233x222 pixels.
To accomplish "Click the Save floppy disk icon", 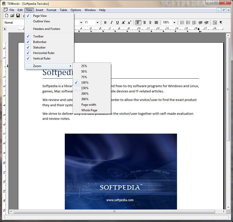I will [18, 16].
